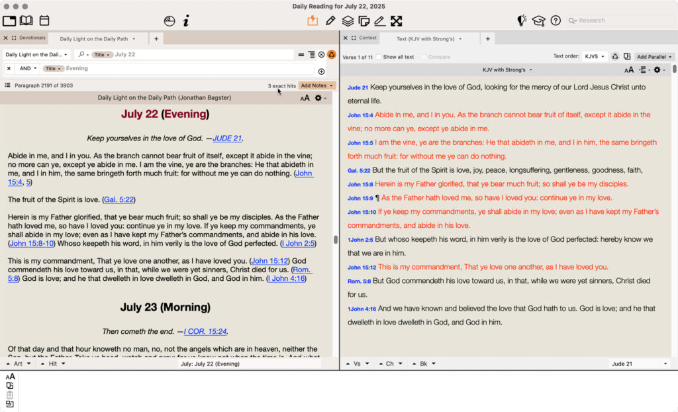Click the orange recycle icon beside search field
Screen dimensions: 678x412
click(x=332, y=54)
